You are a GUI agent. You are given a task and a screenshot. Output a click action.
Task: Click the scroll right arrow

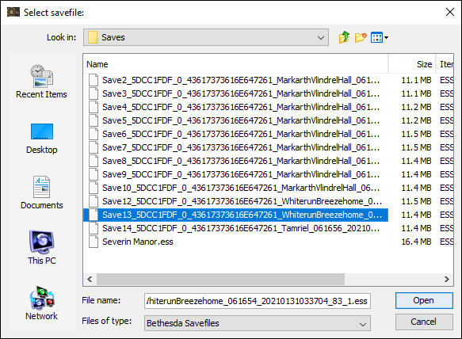pyautogui.click(x=446, y=279)
